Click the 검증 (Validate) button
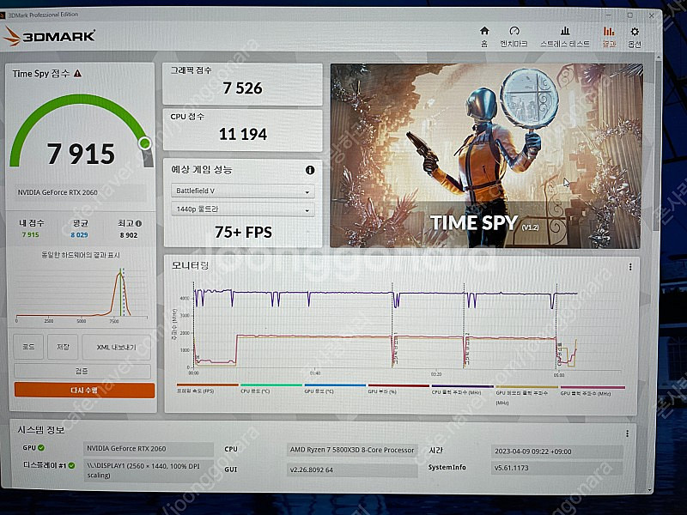The height and width of the screenshot is (515, 687). pyautogui.click(x=82, y=371)
